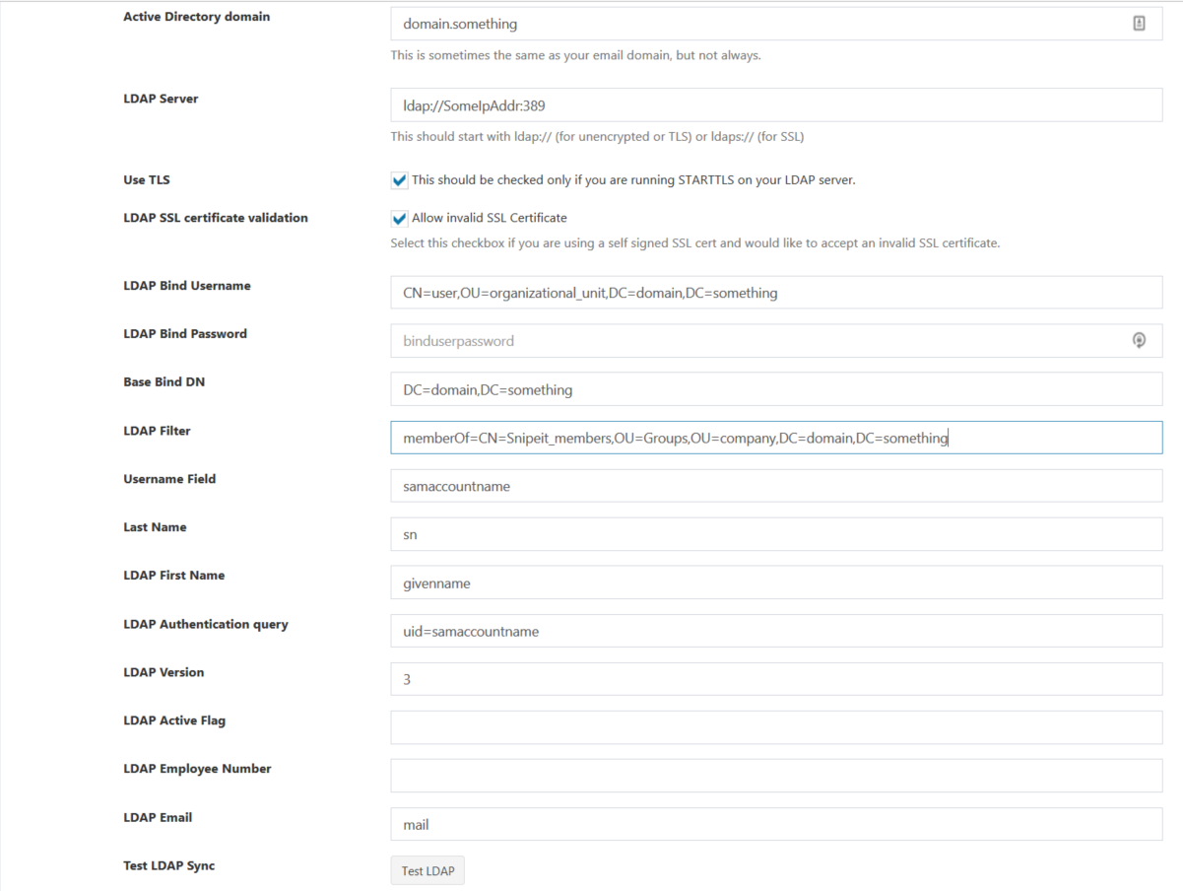Click inside the Base Bind DN field
Screen dimensions: 1183x891
coord(690,388)
